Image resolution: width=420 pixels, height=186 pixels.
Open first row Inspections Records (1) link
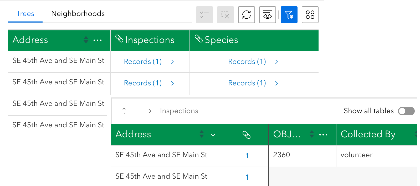(x=143, y=62)
